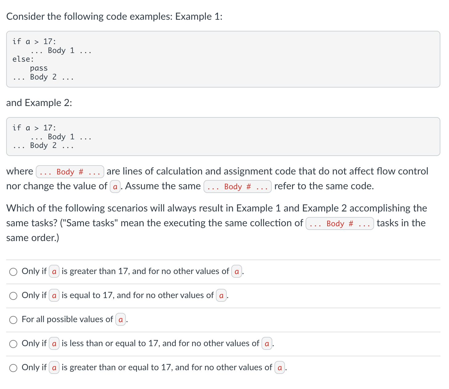Click the 'else:' line in Example 1 code block
This screenshot has height=389, width=449.
click(23, 59)
